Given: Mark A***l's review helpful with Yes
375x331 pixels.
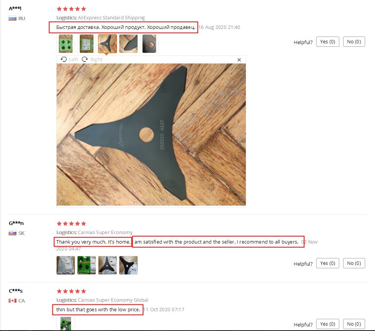Looking at the screenshot, I should click(328, 42).
